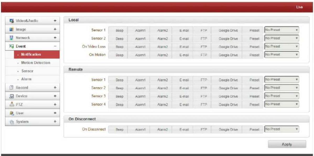Click the User menu icon
Screen dimensions: 314x156
click(11, 113)
